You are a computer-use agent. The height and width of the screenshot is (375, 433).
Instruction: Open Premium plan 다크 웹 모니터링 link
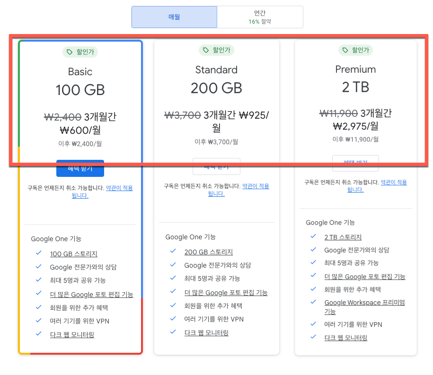click(346, 338)
